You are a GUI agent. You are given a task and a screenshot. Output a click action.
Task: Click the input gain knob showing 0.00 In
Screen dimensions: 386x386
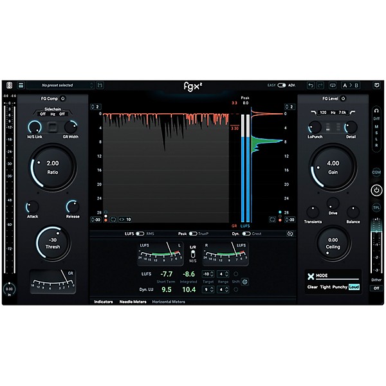click(9, 289)
